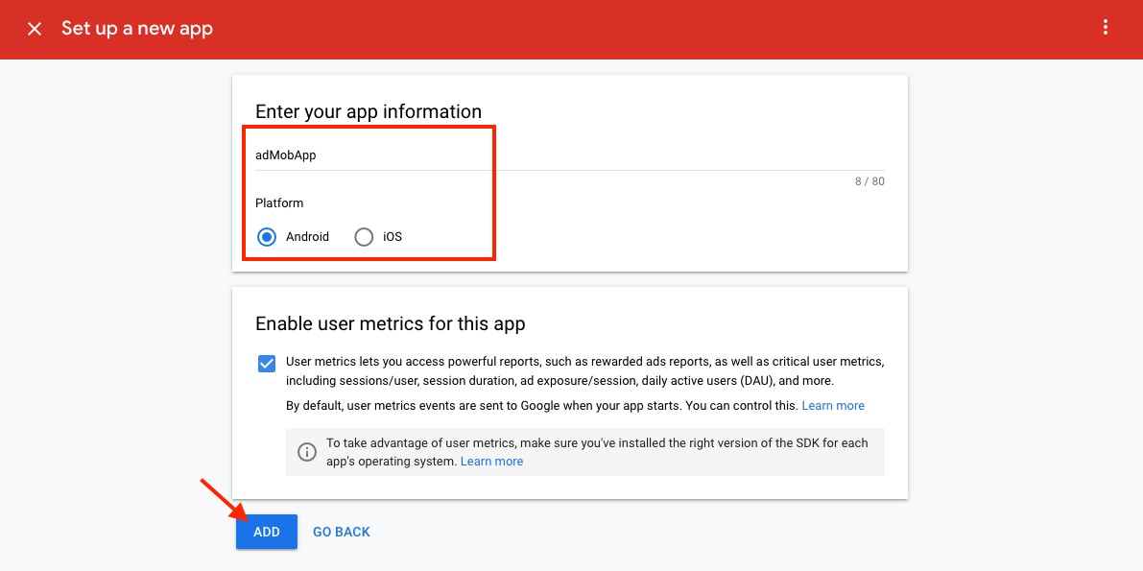Image resolution: width=1143 pixels, height=571 pixels.
Task: Click the app name field containing adMobApp
Action: tap(569, 155)
